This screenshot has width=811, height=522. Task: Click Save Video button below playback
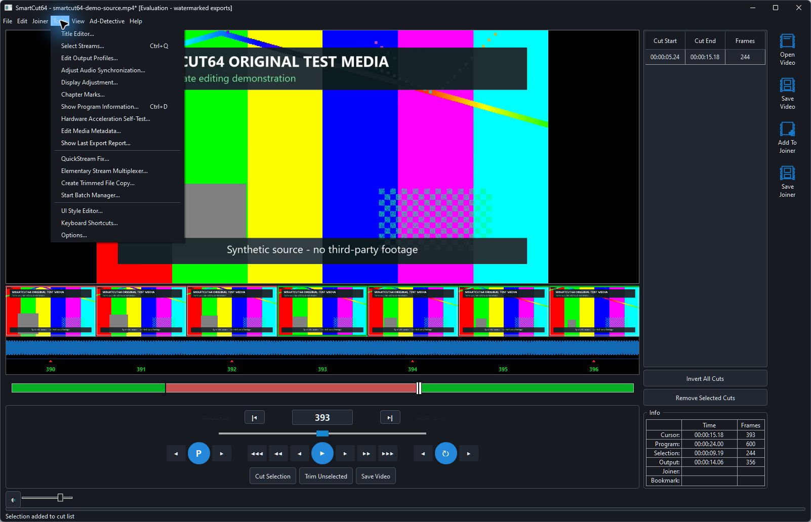tap(376, 476)
